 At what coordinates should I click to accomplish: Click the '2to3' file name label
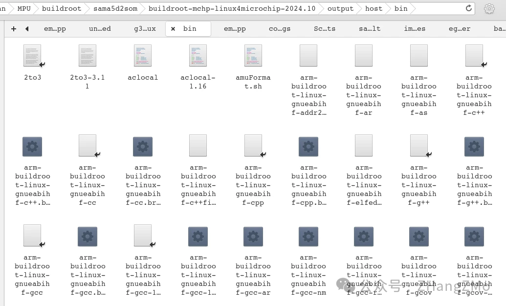[x=33, y=77]
